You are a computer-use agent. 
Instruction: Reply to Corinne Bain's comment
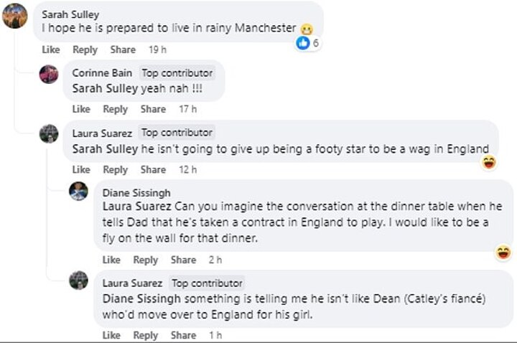(x=115, y=109)
